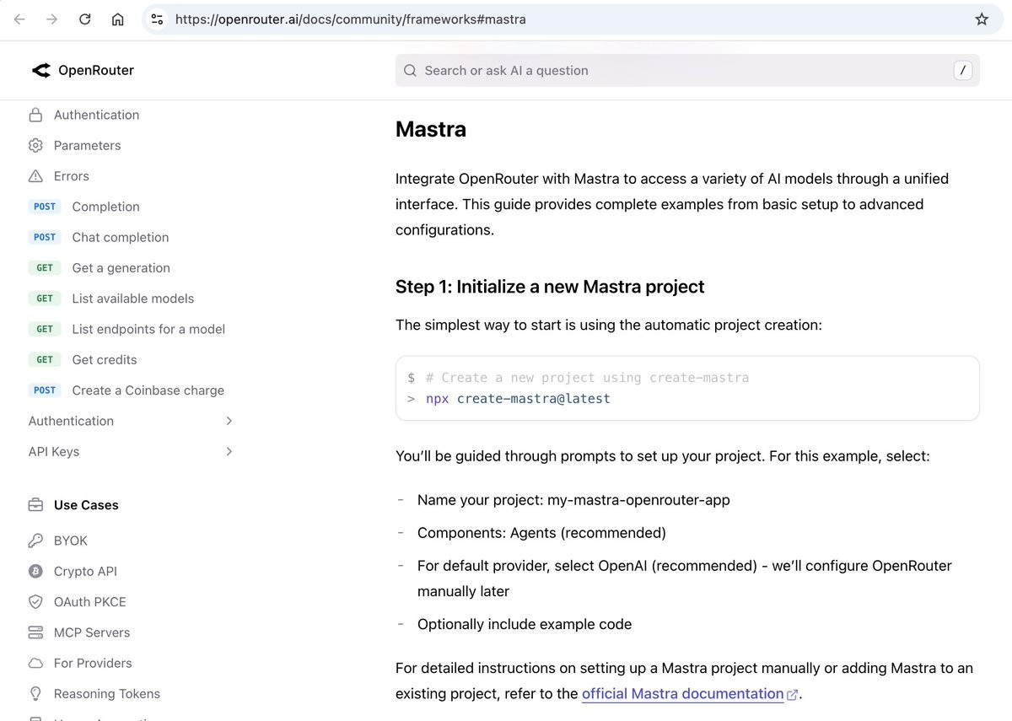Viewport: 1012px width, 721px height.
Task: Click the Mastra page heading
Action: [x=431, y=129]
